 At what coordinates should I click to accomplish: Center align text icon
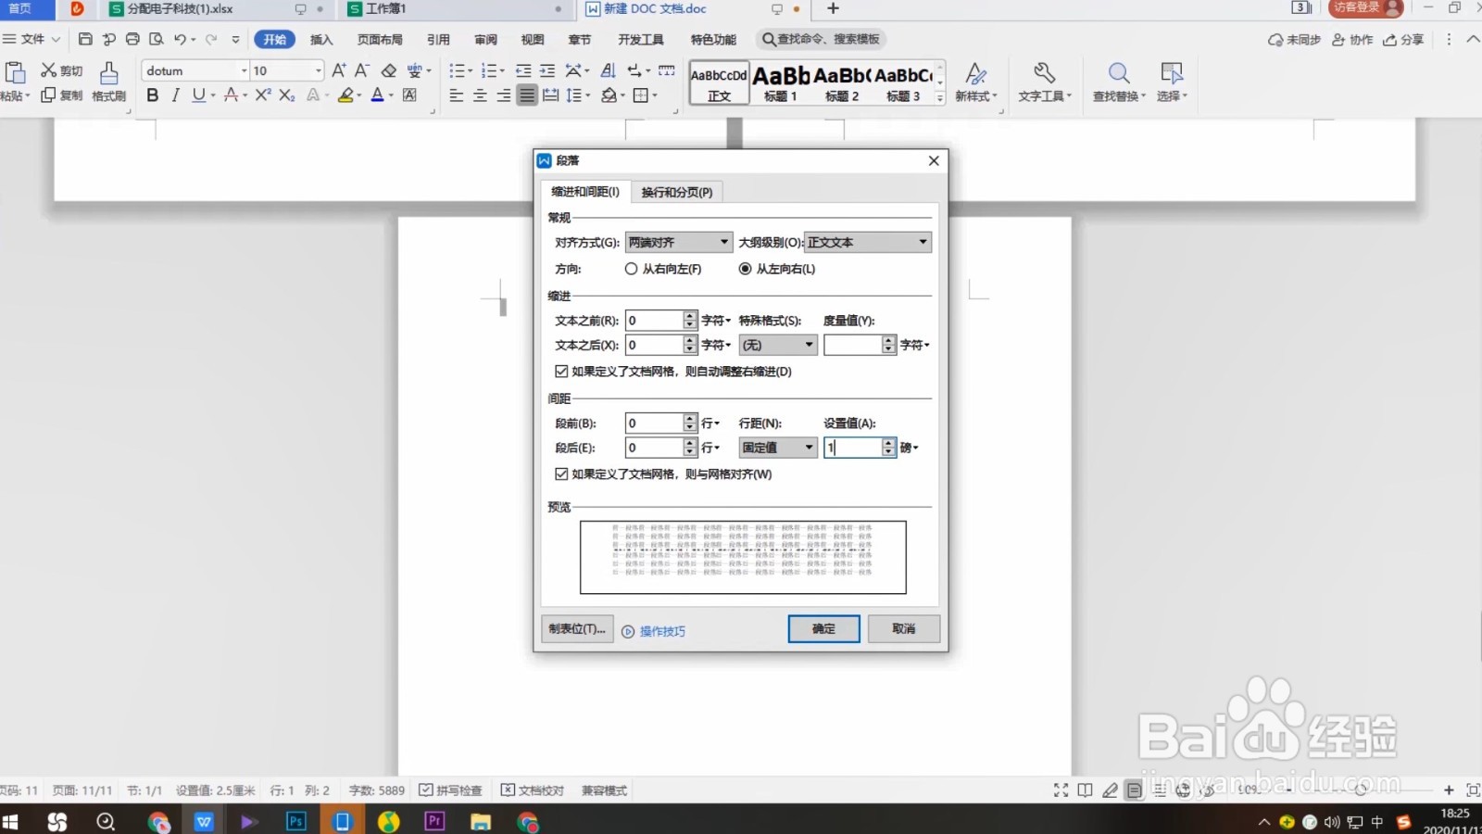[480, 95]
